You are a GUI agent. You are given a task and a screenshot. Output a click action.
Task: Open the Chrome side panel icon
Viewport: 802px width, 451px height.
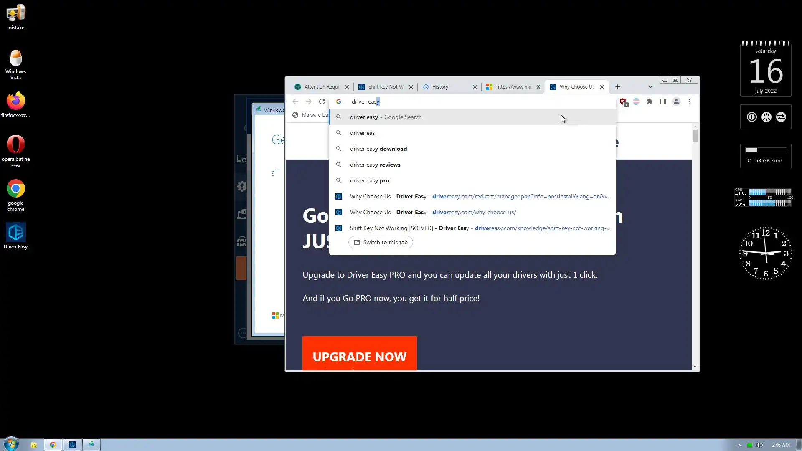point(662,101)
